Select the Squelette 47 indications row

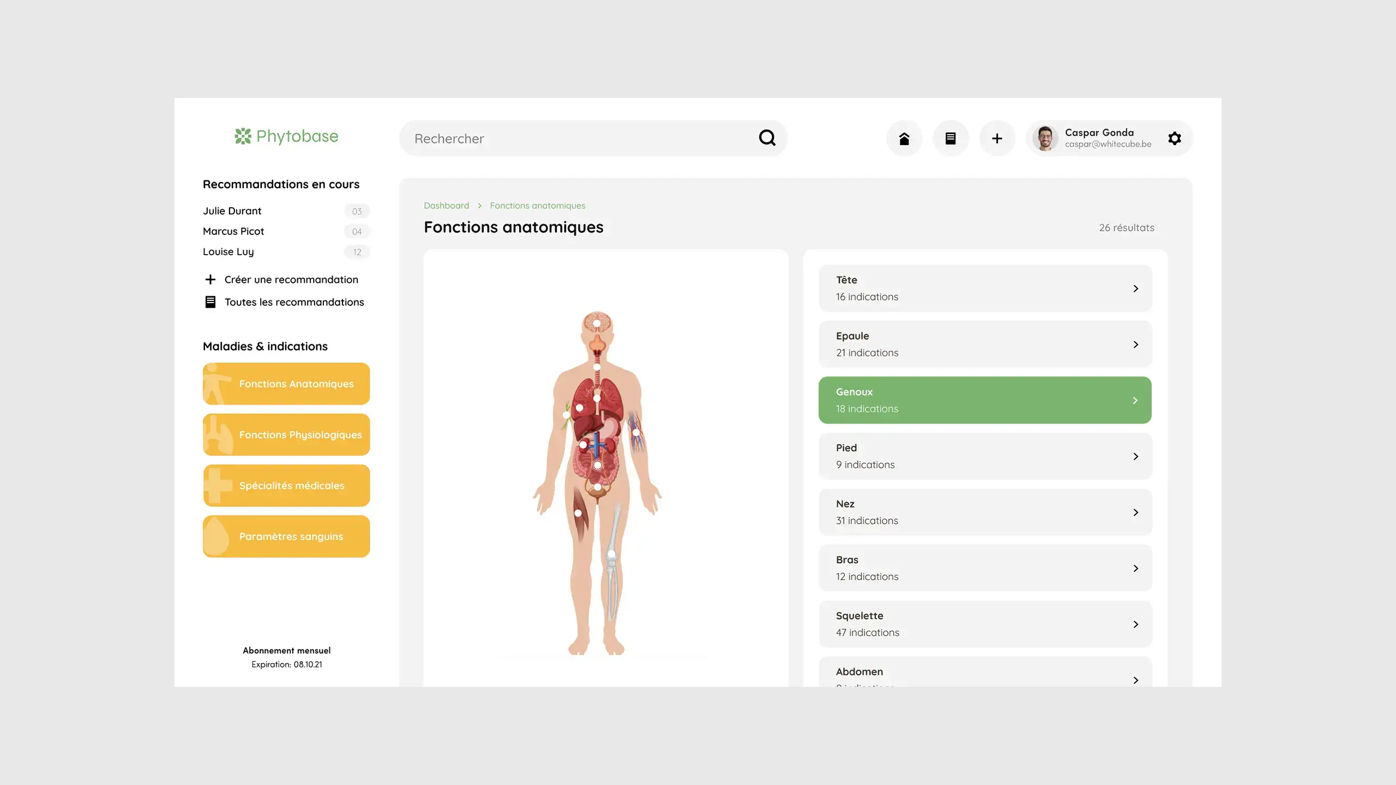click(985, 624)
